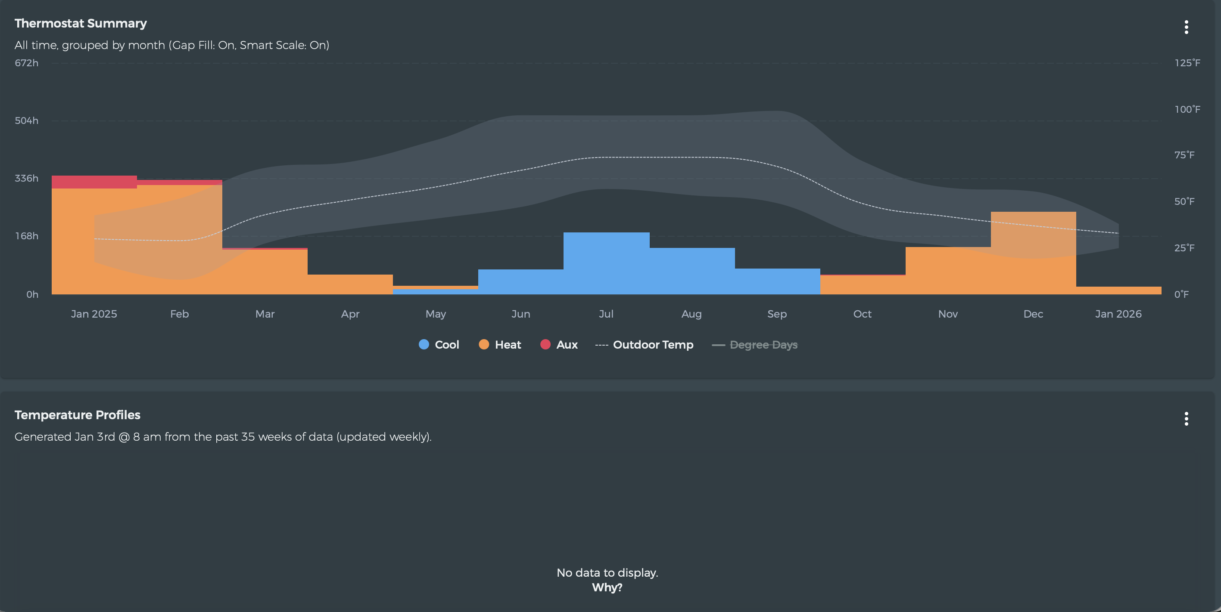Open Thermostat Summary kebab menu
This screenshot has width=1221, height=612.
[x=1186, y=27]
